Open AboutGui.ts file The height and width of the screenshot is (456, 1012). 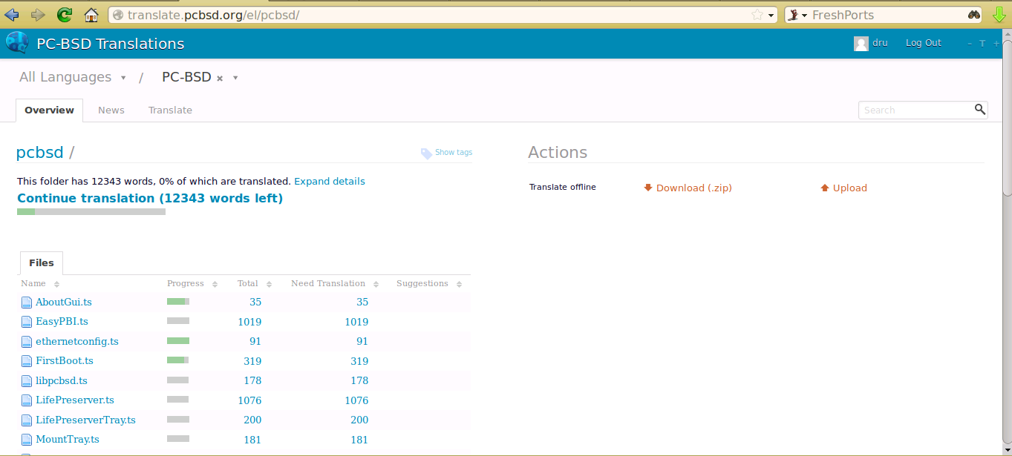tap(64, 302)
